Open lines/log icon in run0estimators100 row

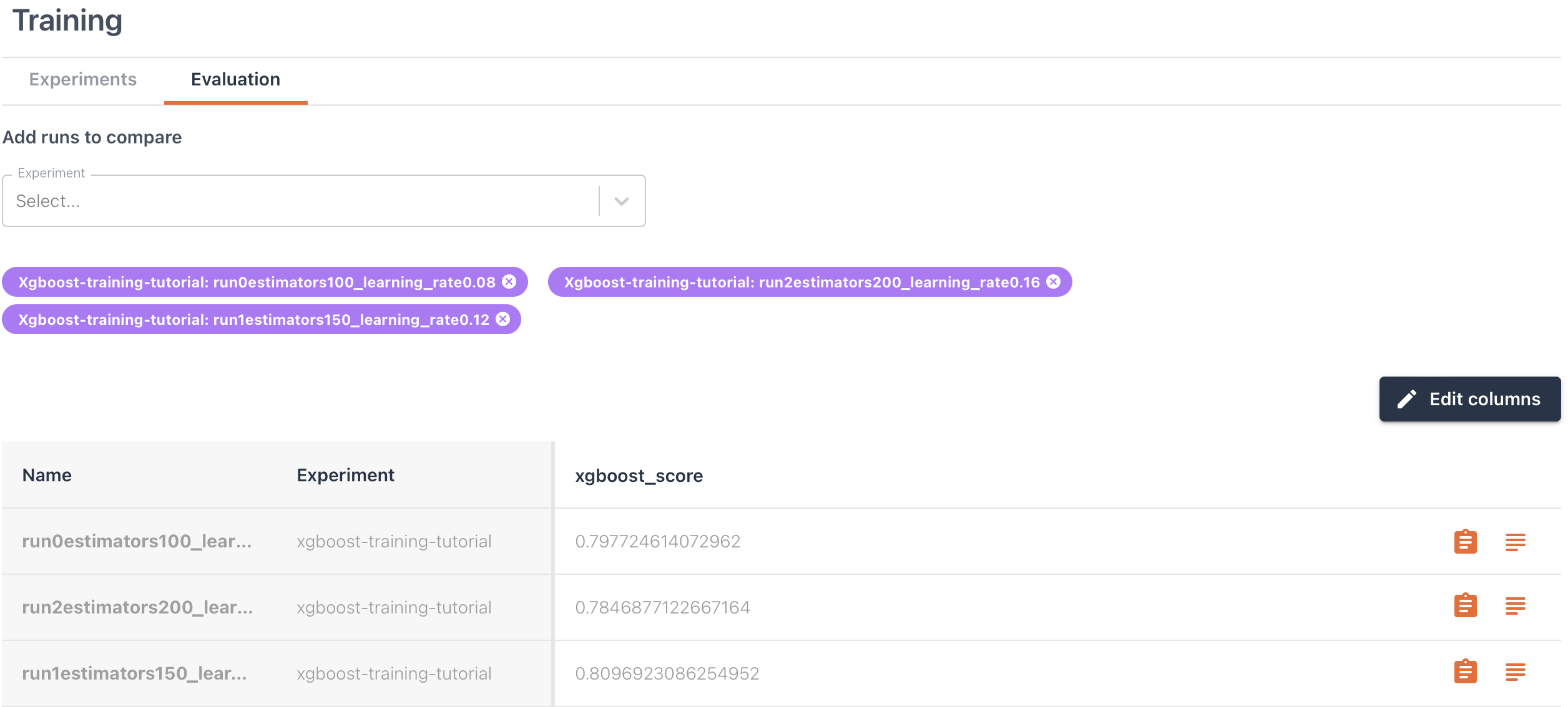(x=1515, y=542)
